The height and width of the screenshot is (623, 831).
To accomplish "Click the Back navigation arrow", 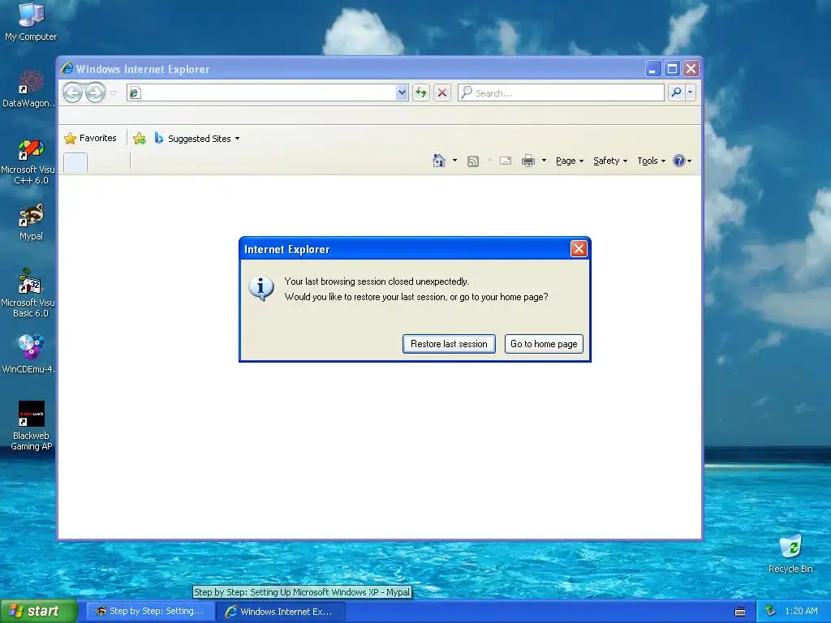I will pos(72,92).
